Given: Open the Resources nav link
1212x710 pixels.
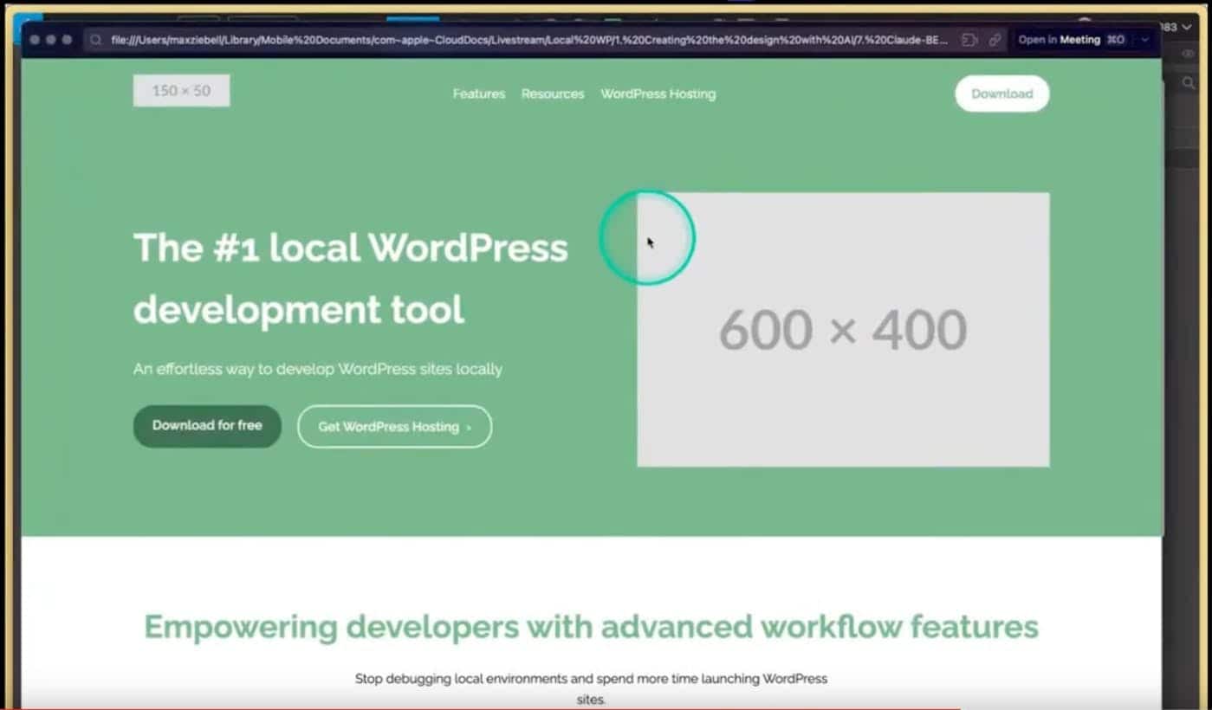Looking at the screenshot, I should 553,94.
